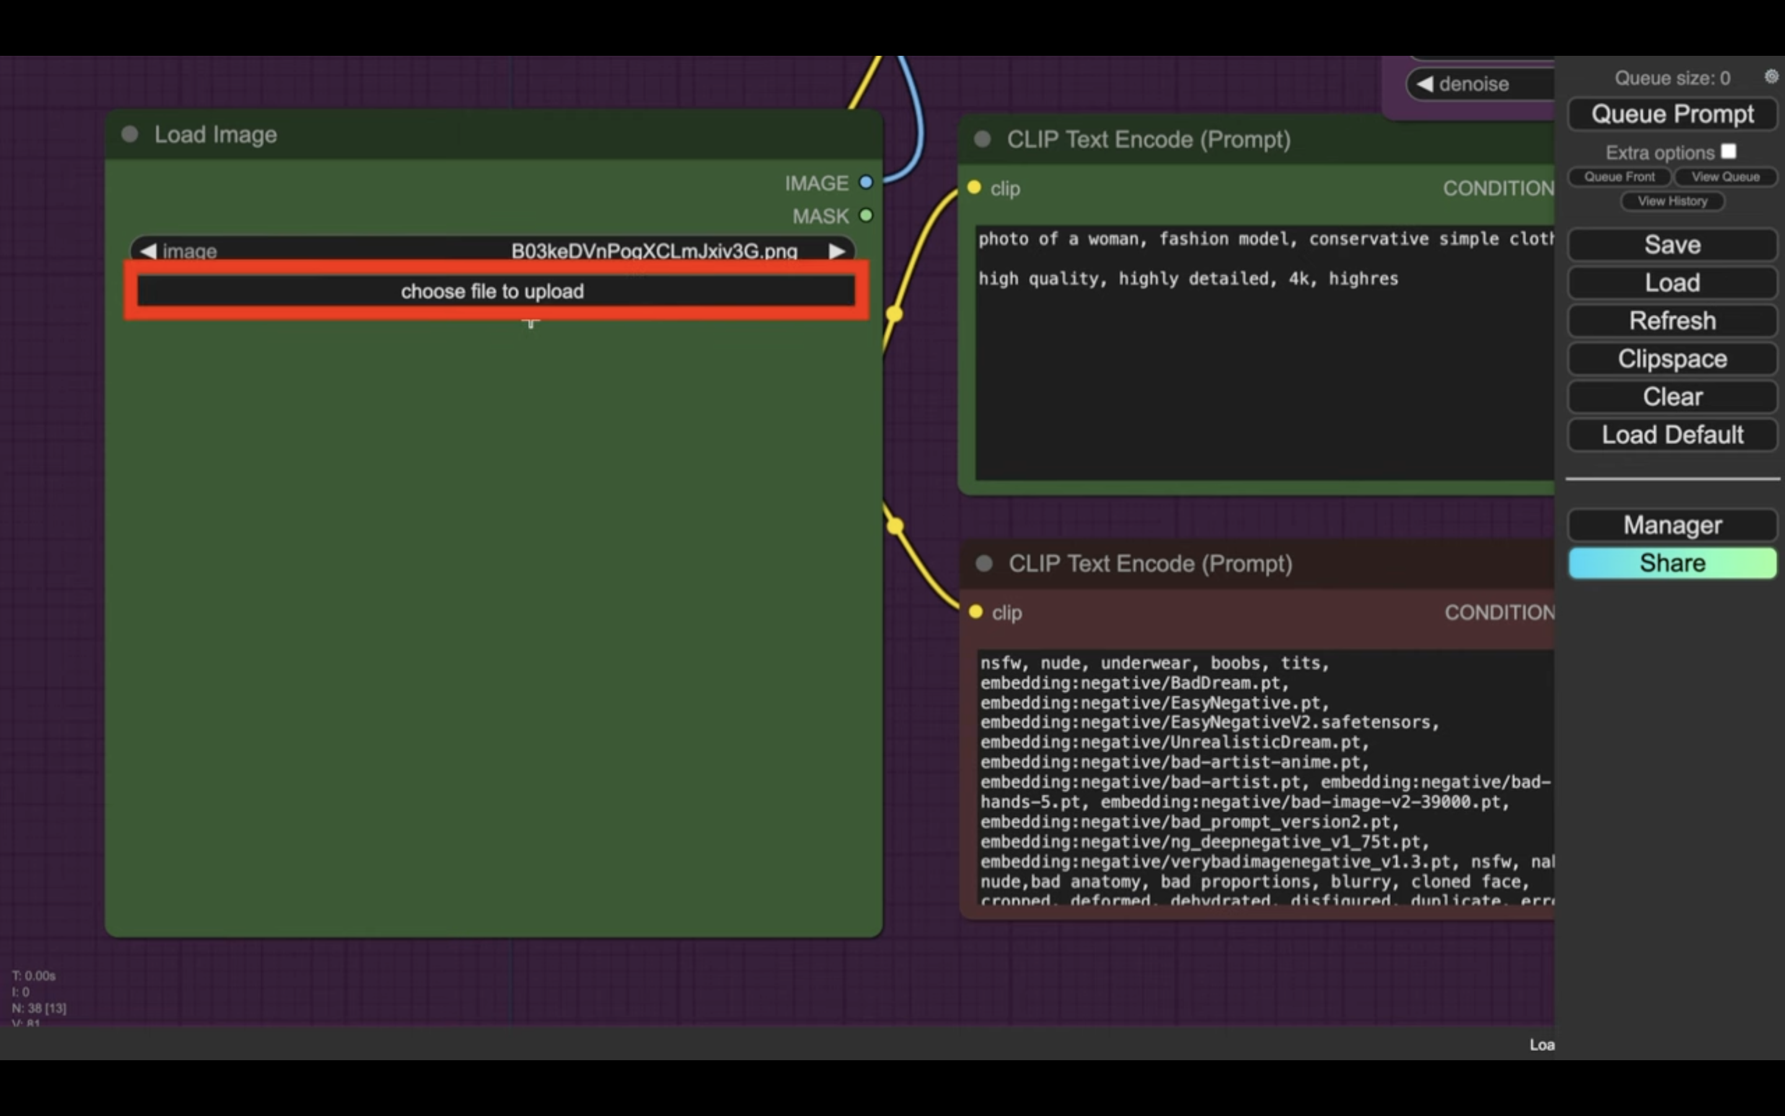
Task: Select next image with right arrow
Action: click(837, 251)
